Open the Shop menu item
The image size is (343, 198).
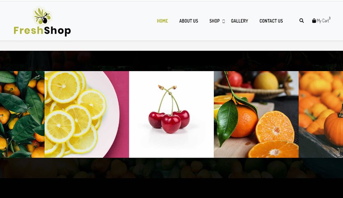[214, 21]
